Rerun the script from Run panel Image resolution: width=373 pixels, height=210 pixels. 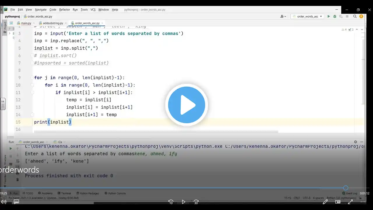pyautogui.click(x=11, y=148)
